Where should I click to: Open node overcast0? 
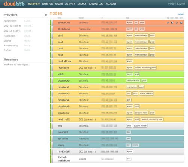tap(63, 132)
